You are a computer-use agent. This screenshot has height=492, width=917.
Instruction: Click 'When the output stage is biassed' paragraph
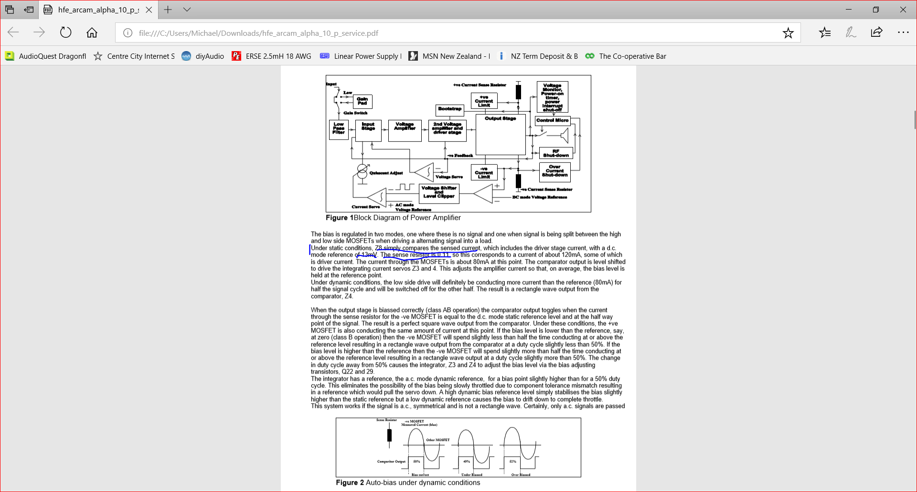(468, 341)
